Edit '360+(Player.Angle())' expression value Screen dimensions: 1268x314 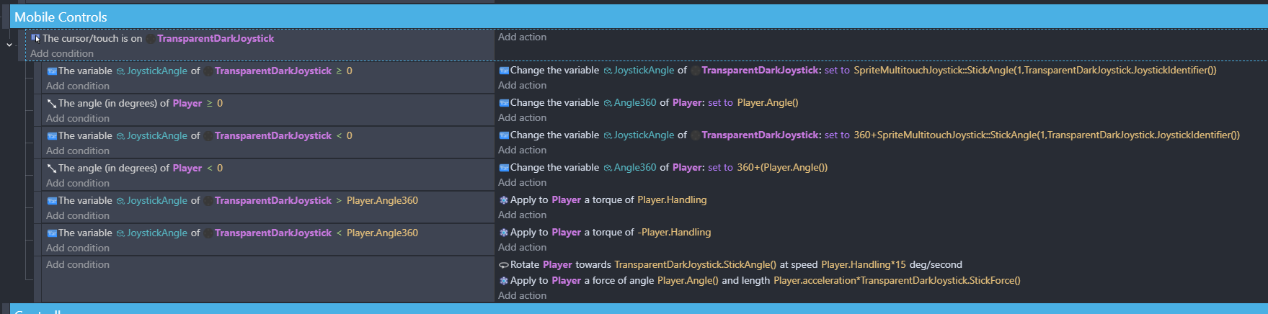click(x=782, y=168)
